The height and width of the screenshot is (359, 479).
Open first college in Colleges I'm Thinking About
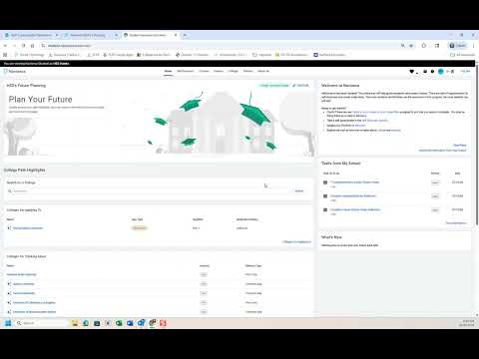(x=21, y=274)
